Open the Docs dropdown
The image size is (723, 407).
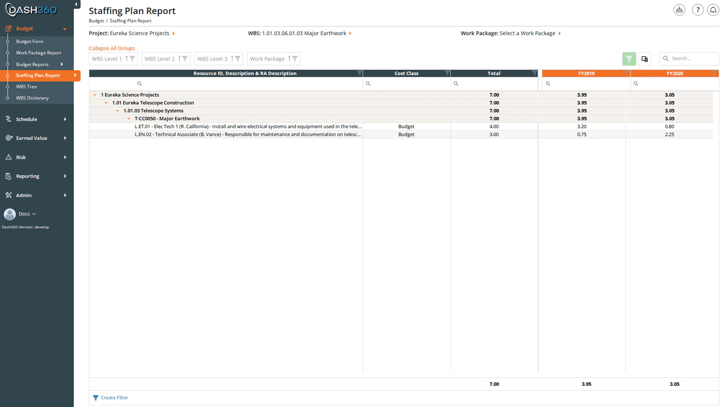(24, 213)
